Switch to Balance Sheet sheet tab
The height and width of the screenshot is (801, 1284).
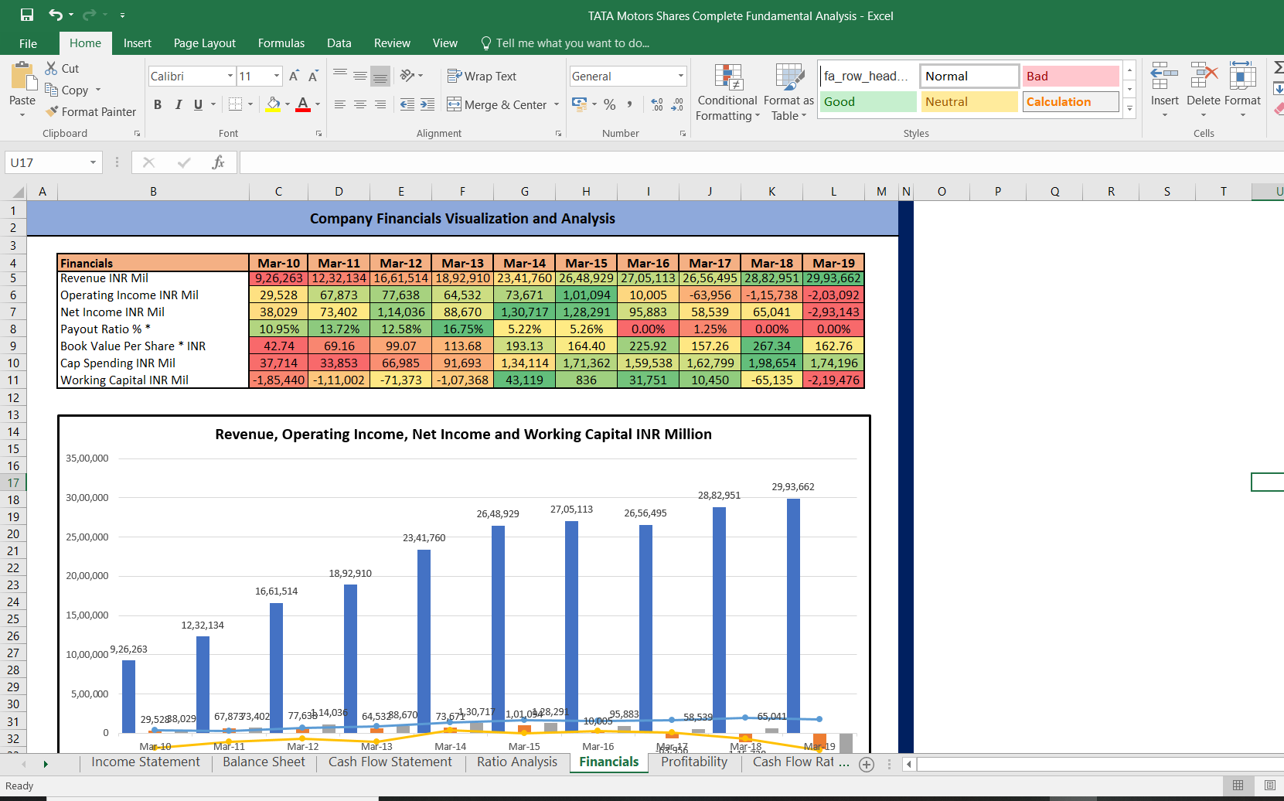coord(264,762)
